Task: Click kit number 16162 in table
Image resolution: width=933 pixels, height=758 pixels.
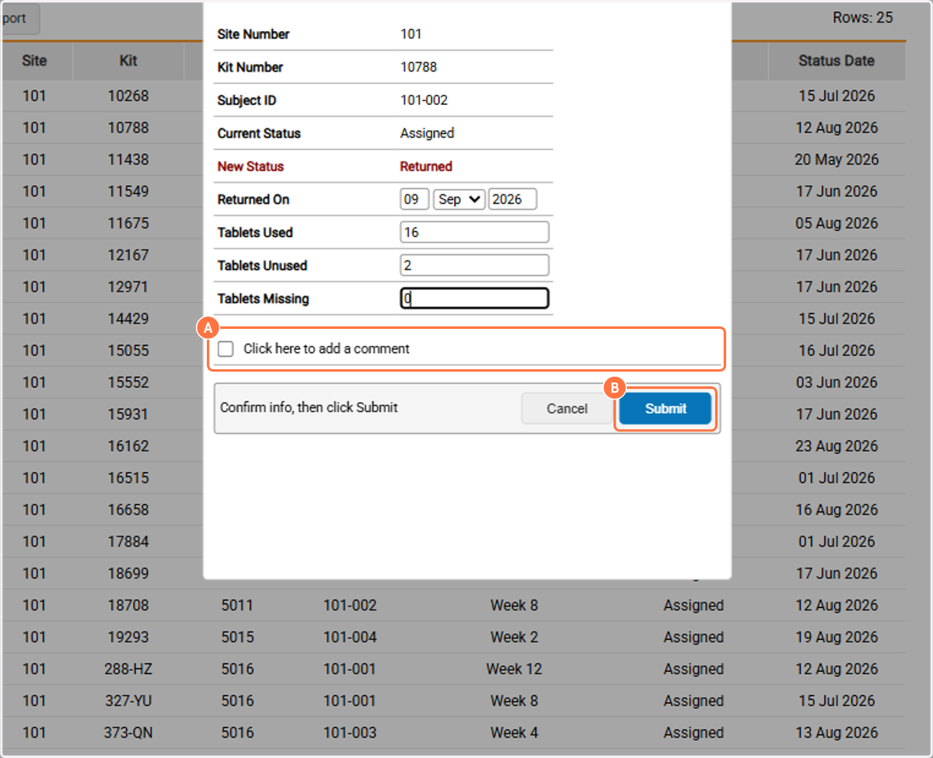Action: coord(128,446)
